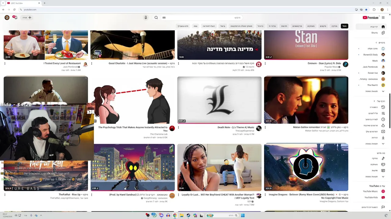Viewport: 391px width, 219px height.
Task: Select the הכול filter chip
Action: [x=344, y=26]
